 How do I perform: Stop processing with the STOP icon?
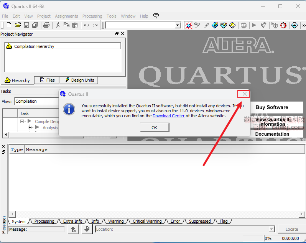click(x=243, y=25)
